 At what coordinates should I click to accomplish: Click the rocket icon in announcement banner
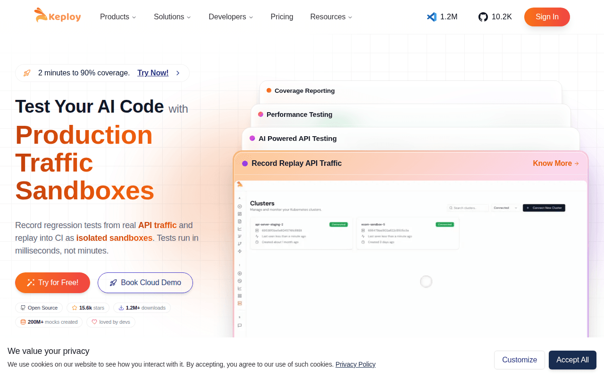(27, 73)
